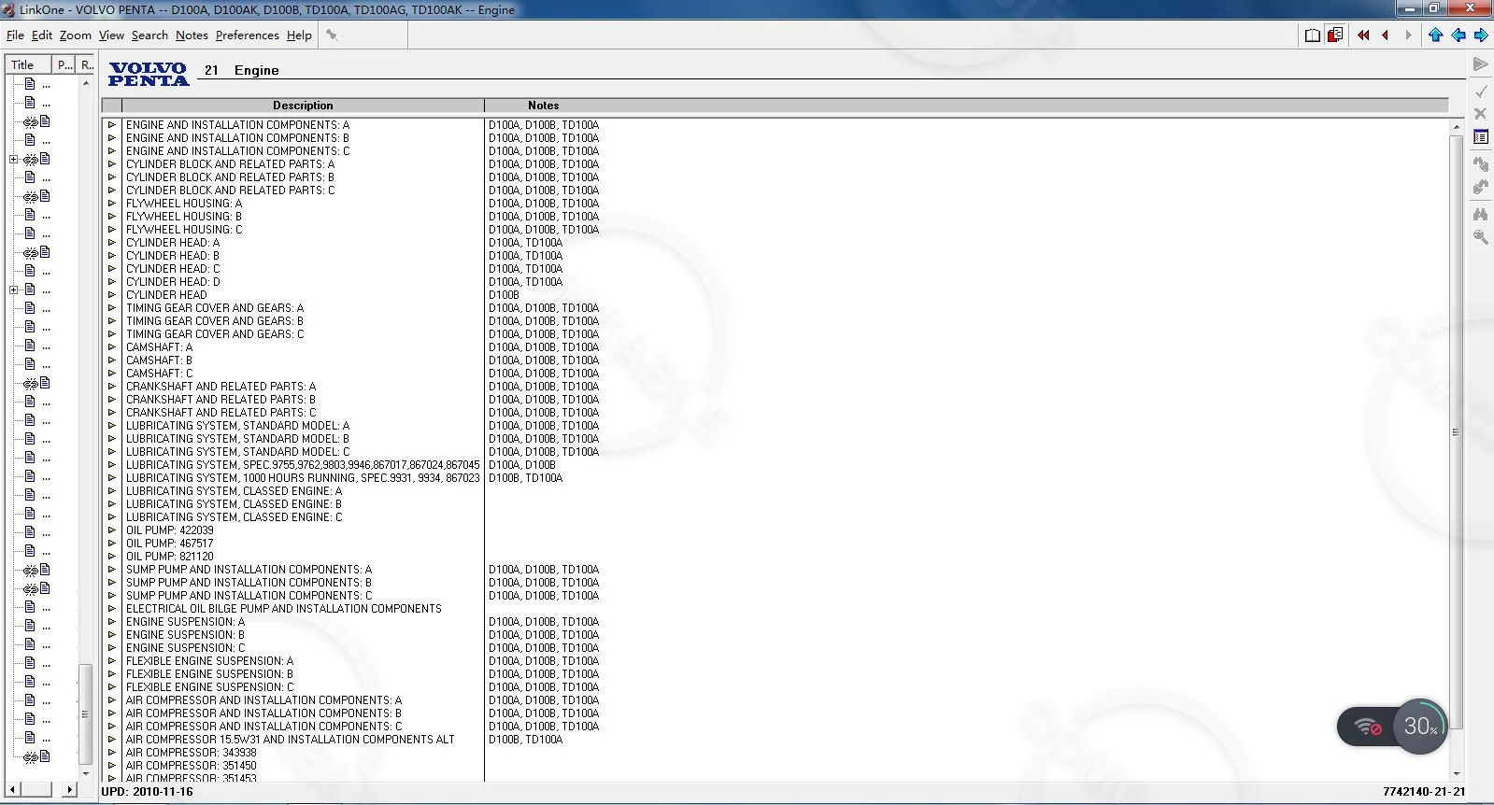Expand arrow for CAMSHAFT: B row
The width and height of the screenshot is (1494, 805).
coord(112,360)
